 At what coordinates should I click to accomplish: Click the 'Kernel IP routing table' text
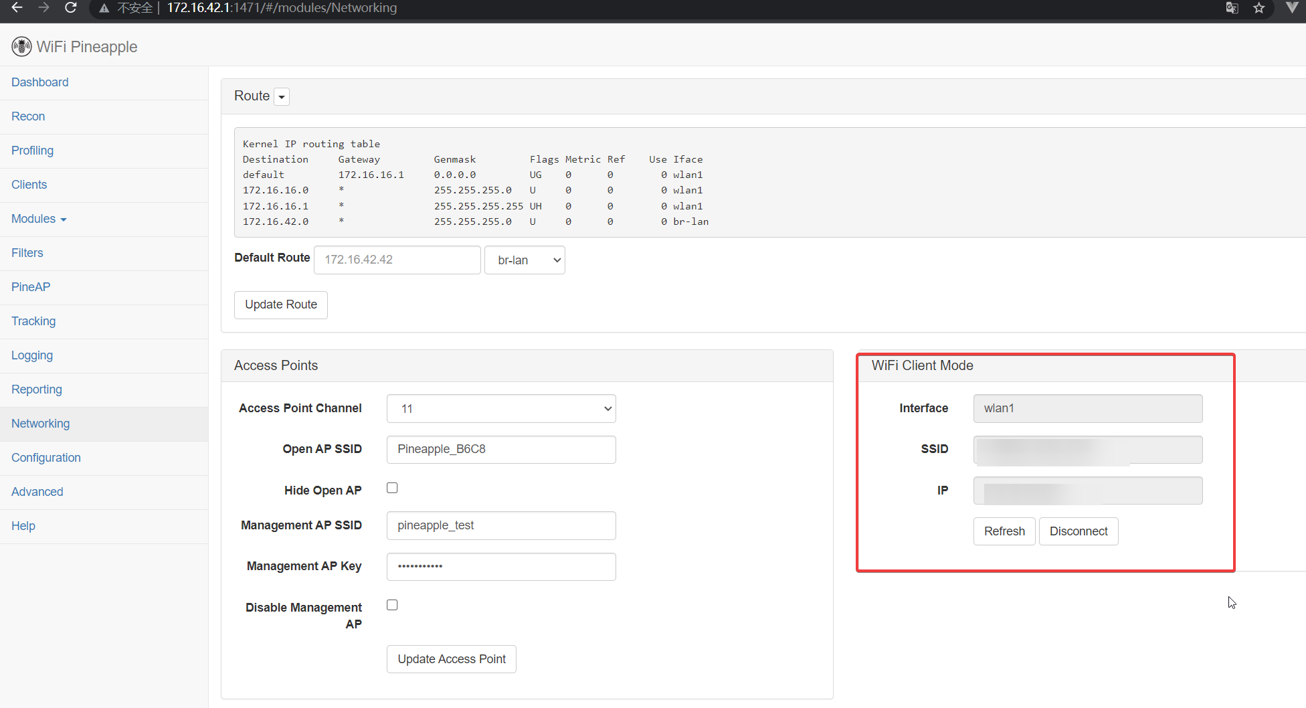pos(311,144)
